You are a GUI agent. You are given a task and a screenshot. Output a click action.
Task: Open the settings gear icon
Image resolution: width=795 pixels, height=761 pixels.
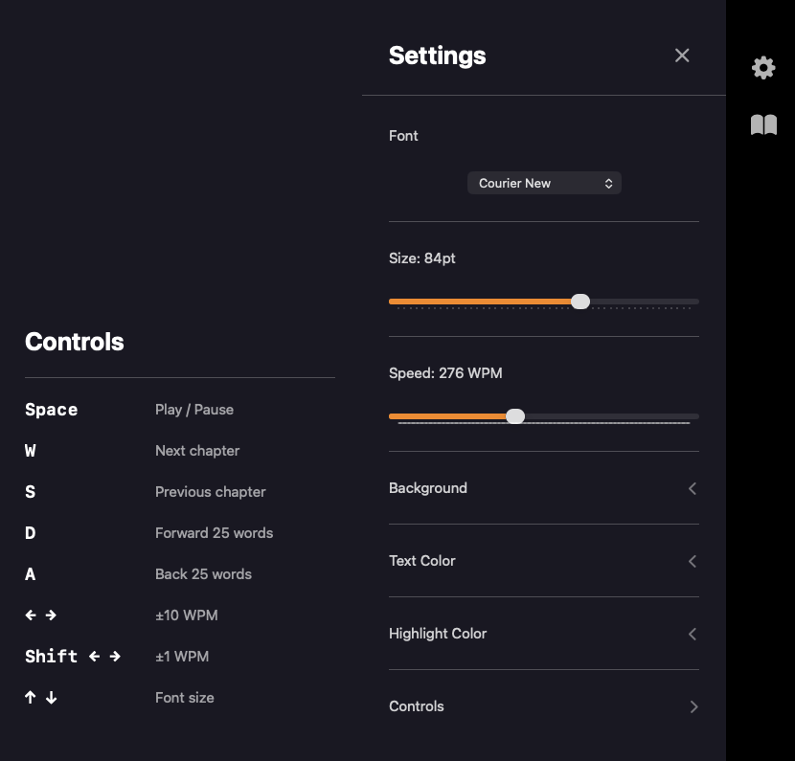pos(763,68)
